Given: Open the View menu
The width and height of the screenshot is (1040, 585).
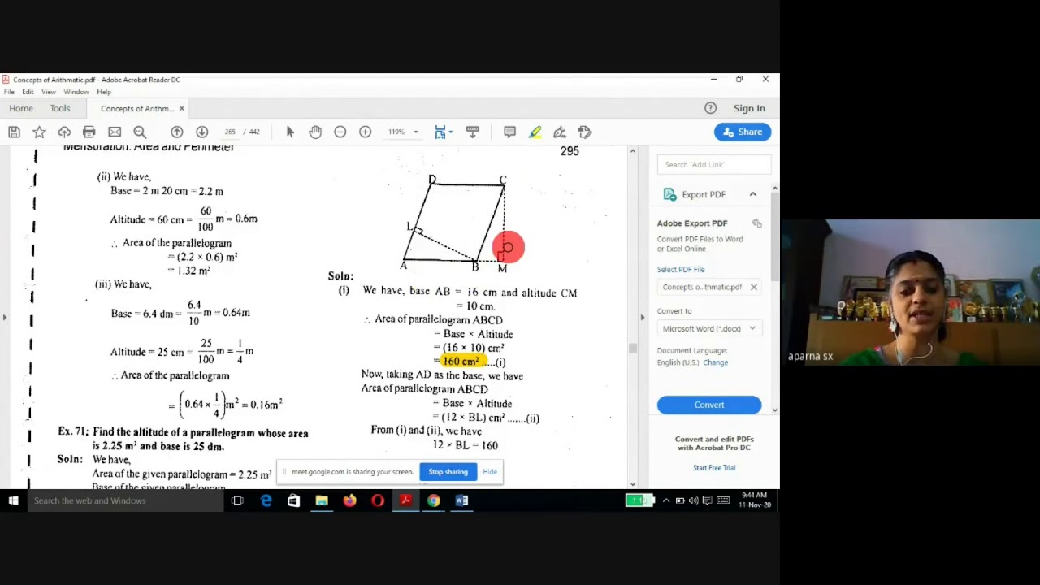Looking at the screenshot, I should coord(49,92).
